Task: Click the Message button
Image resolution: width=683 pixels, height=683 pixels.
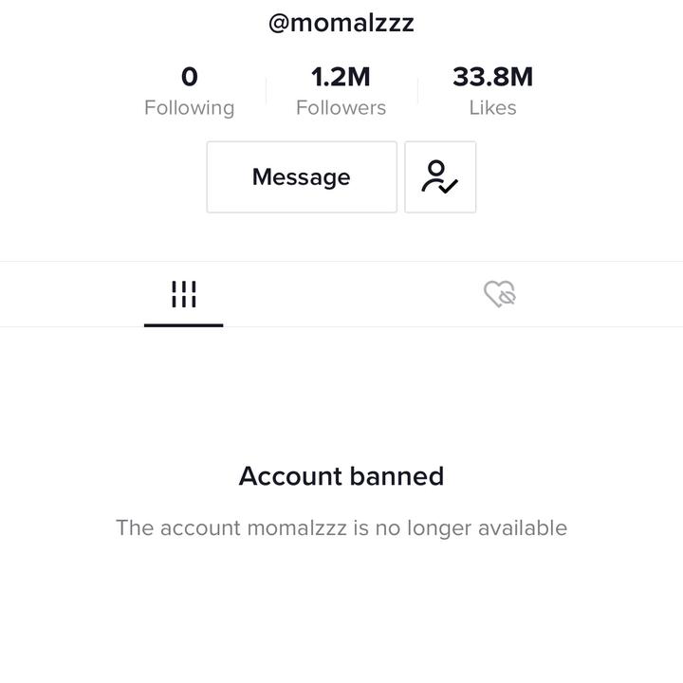Action: [x=302, y=177]
